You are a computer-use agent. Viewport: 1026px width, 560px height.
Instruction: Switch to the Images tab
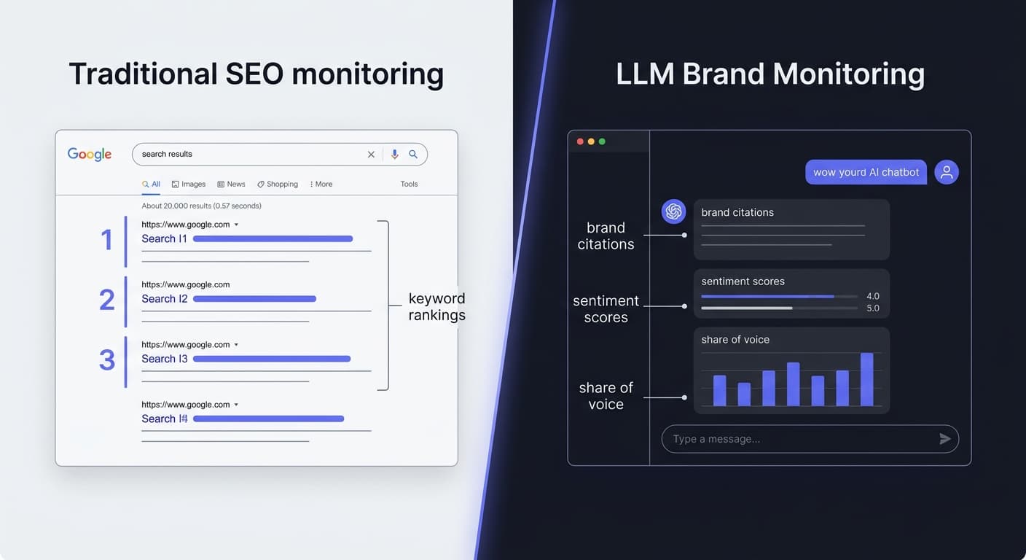[189, 184]
